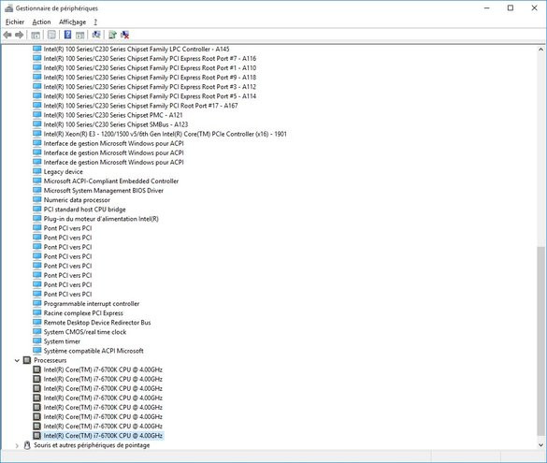
Task: Select PCI Express Root Port #3 - A112
Action: pyautogui.click(x=150, y=87)
